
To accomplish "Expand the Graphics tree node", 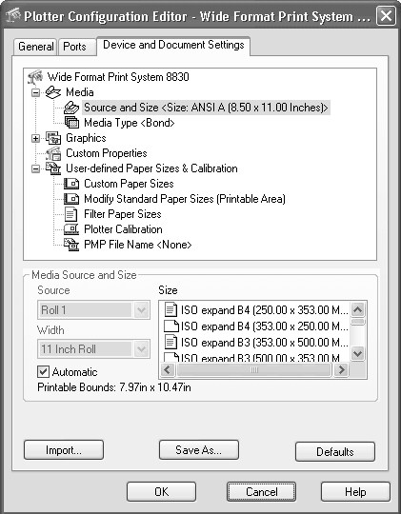I will [35, 138].
